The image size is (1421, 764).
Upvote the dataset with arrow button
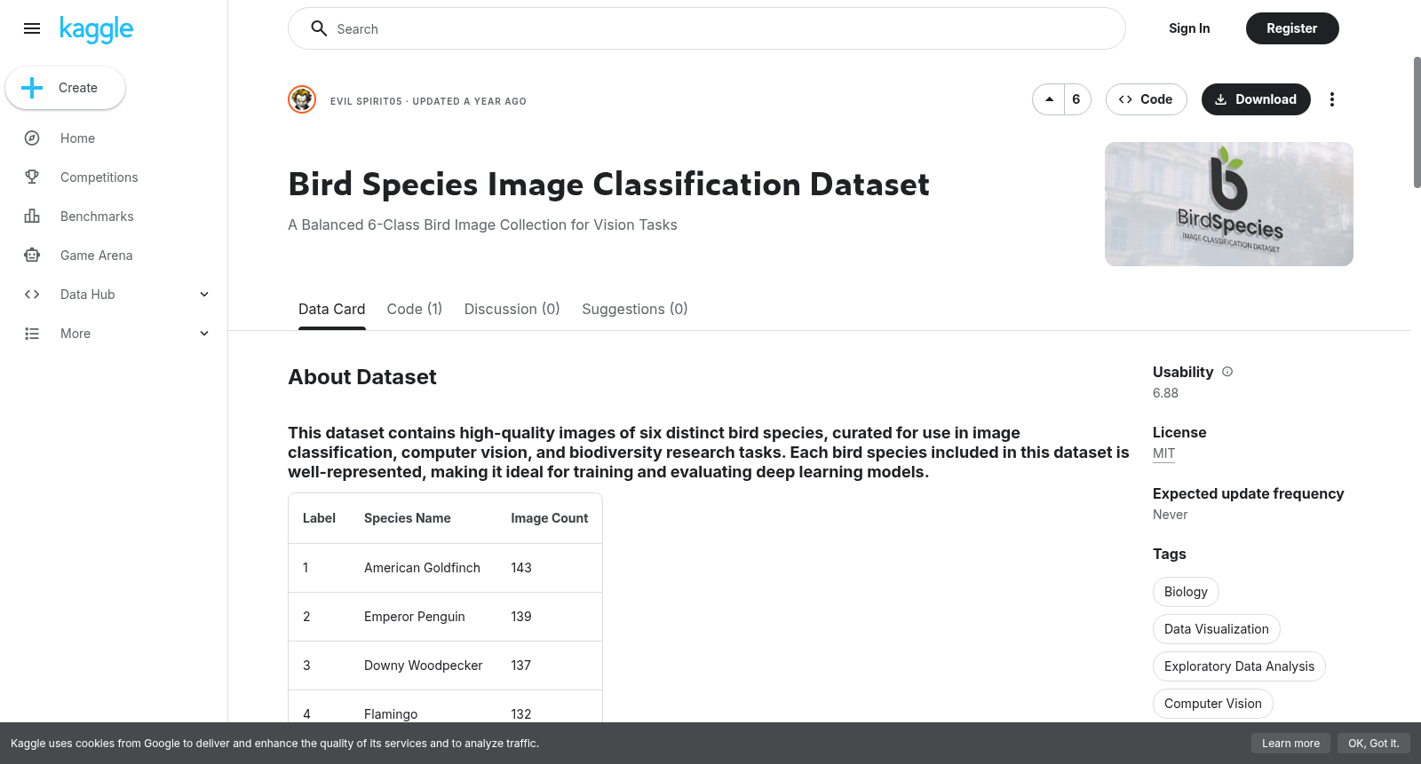point(1049,99)
